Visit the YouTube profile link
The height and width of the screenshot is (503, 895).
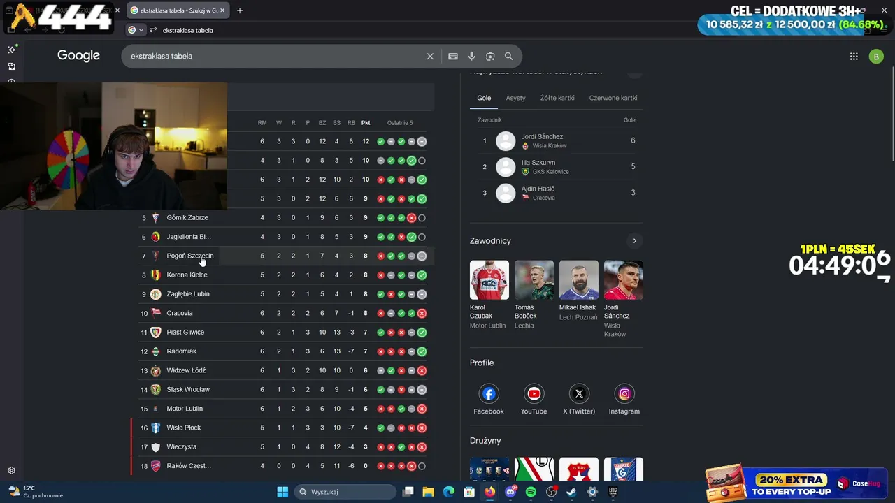coord(534,399)
